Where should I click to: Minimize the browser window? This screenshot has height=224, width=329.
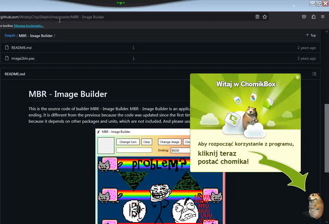point(313,4)
